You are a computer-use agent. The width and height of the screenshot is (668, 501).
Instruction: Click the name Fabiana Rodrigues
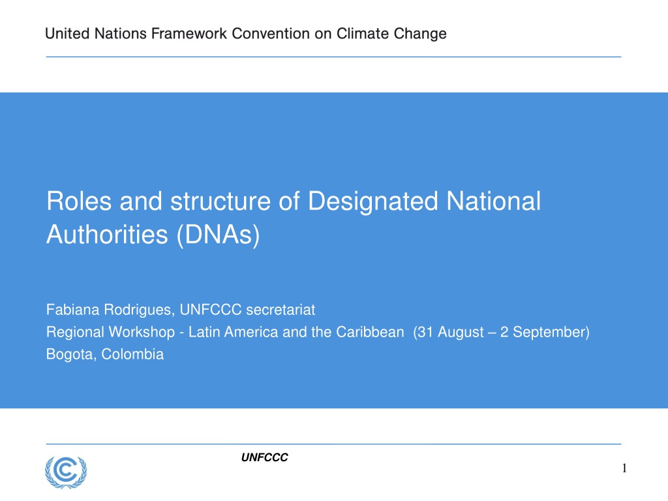pyautogui.click(x=109, y=310)
